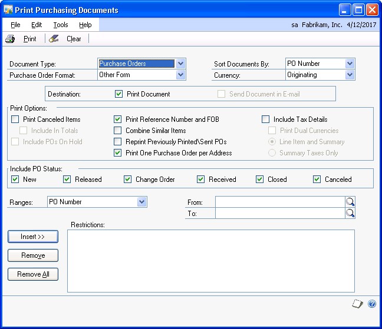Screen dimensions: 382x329
Task: Uncheck Print Reference Number and FOB
Action: 118,119
